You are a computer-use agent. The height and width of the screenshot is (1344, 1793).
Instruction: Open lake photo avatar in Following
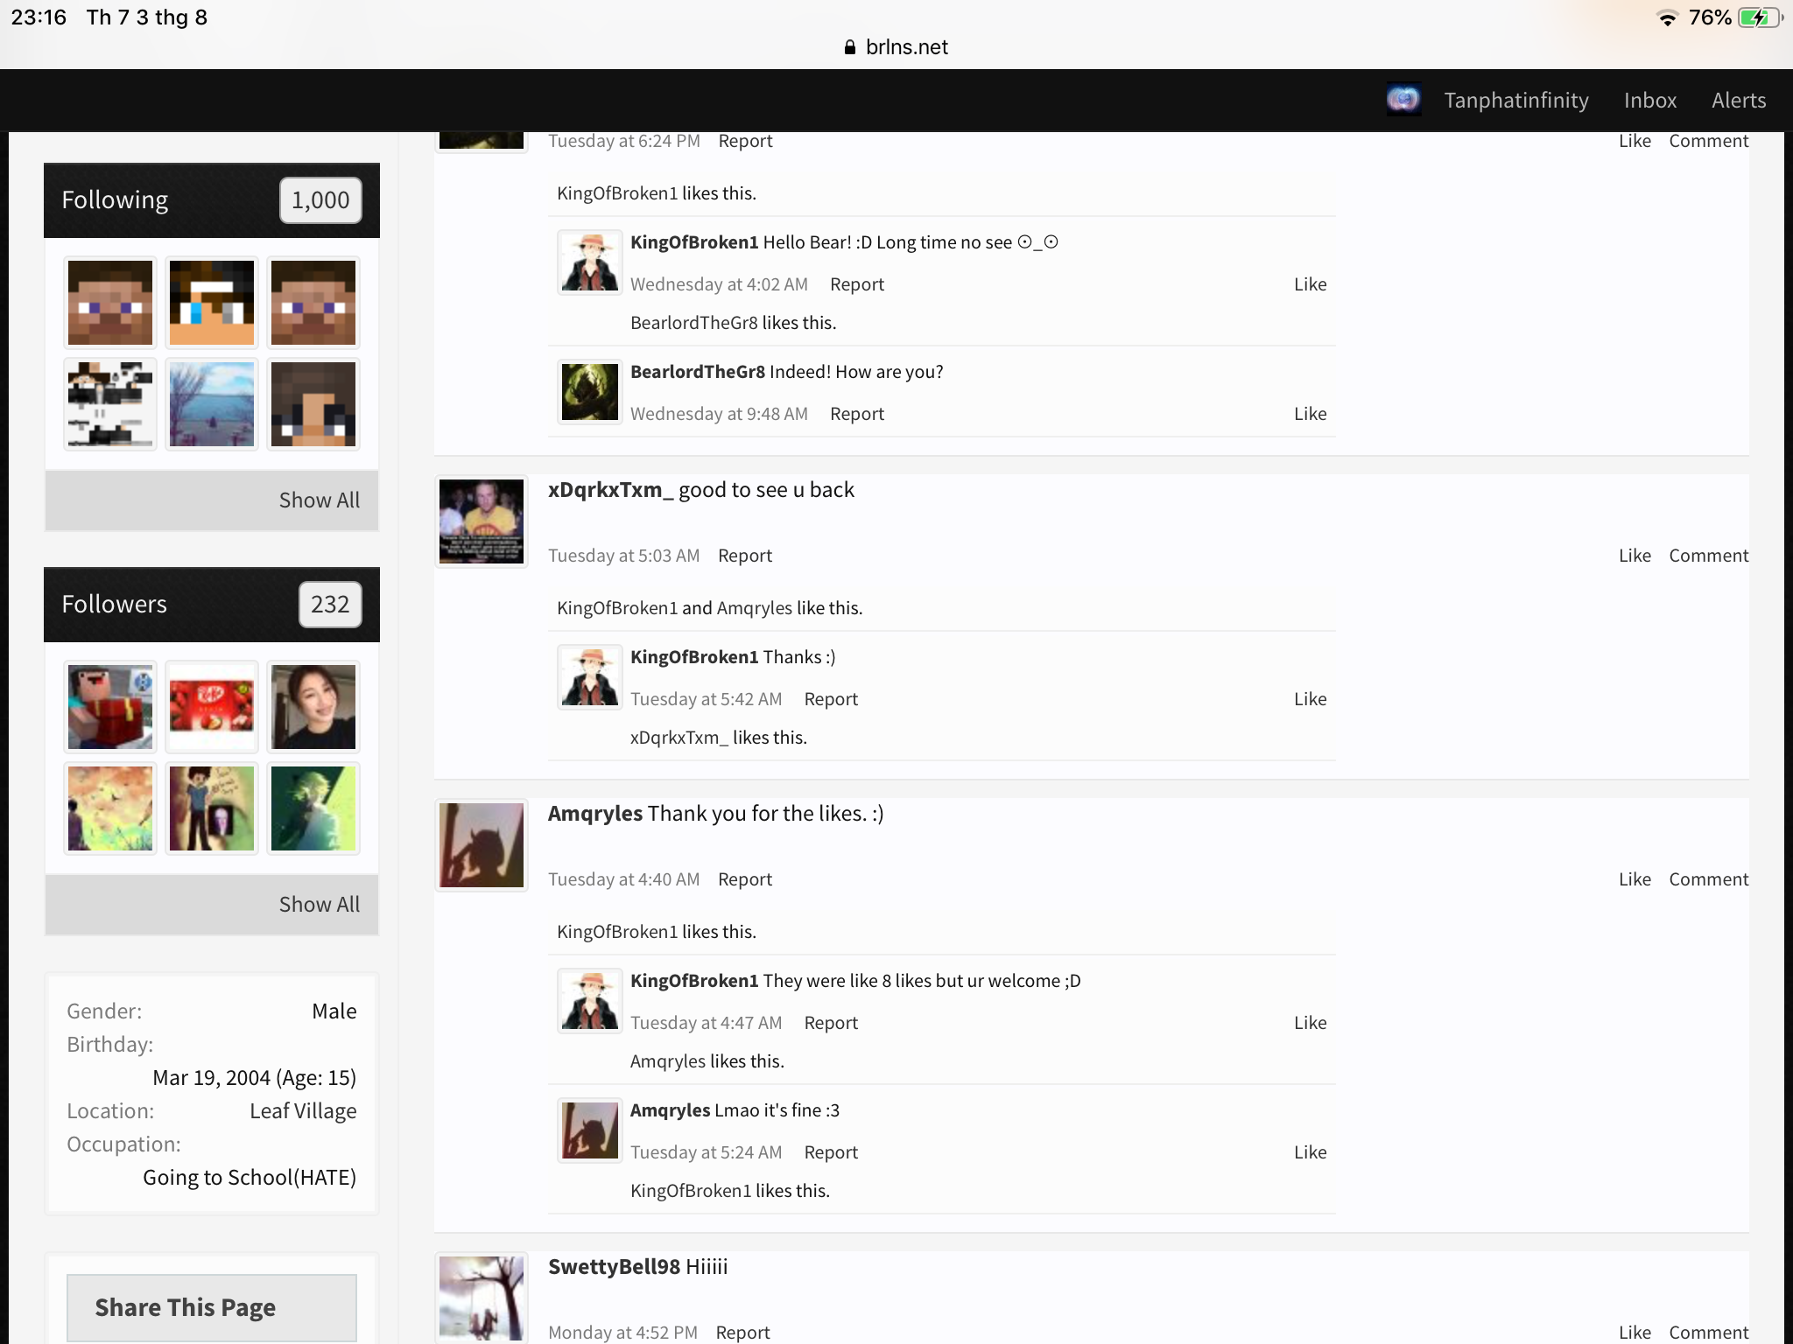[212, 404]
